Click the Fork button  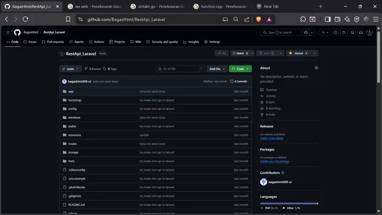click(x=267, y=53)
